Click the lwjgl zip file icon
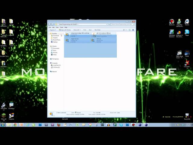This screenshot has height=145, width=193. [67, 40]
